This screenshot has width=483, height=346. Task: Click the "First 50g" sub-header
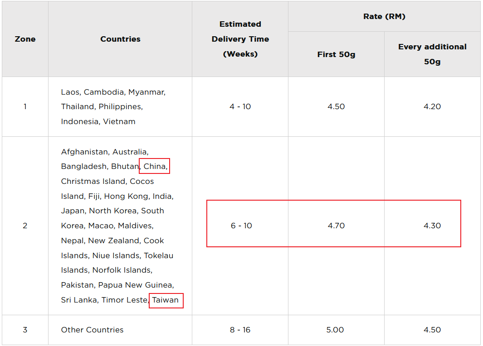336,54
